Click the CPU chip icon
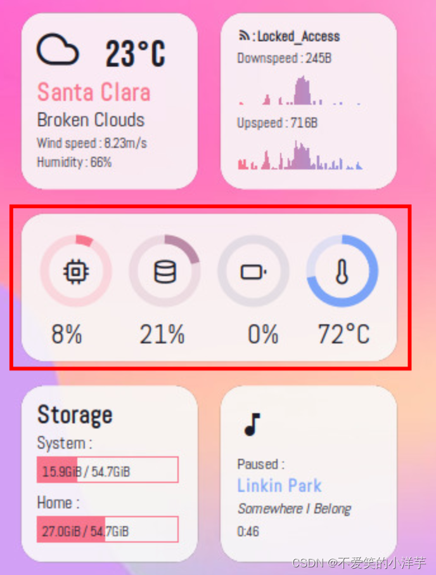 [x=76, y=272]
